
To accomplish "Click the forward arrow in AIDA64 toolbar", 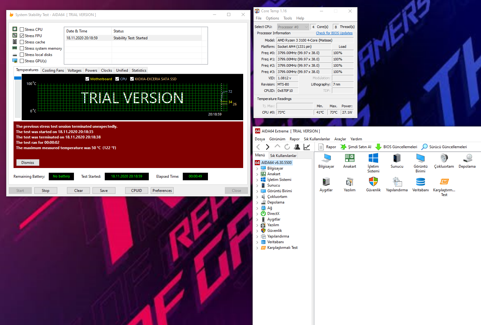I will pos(268,147).
